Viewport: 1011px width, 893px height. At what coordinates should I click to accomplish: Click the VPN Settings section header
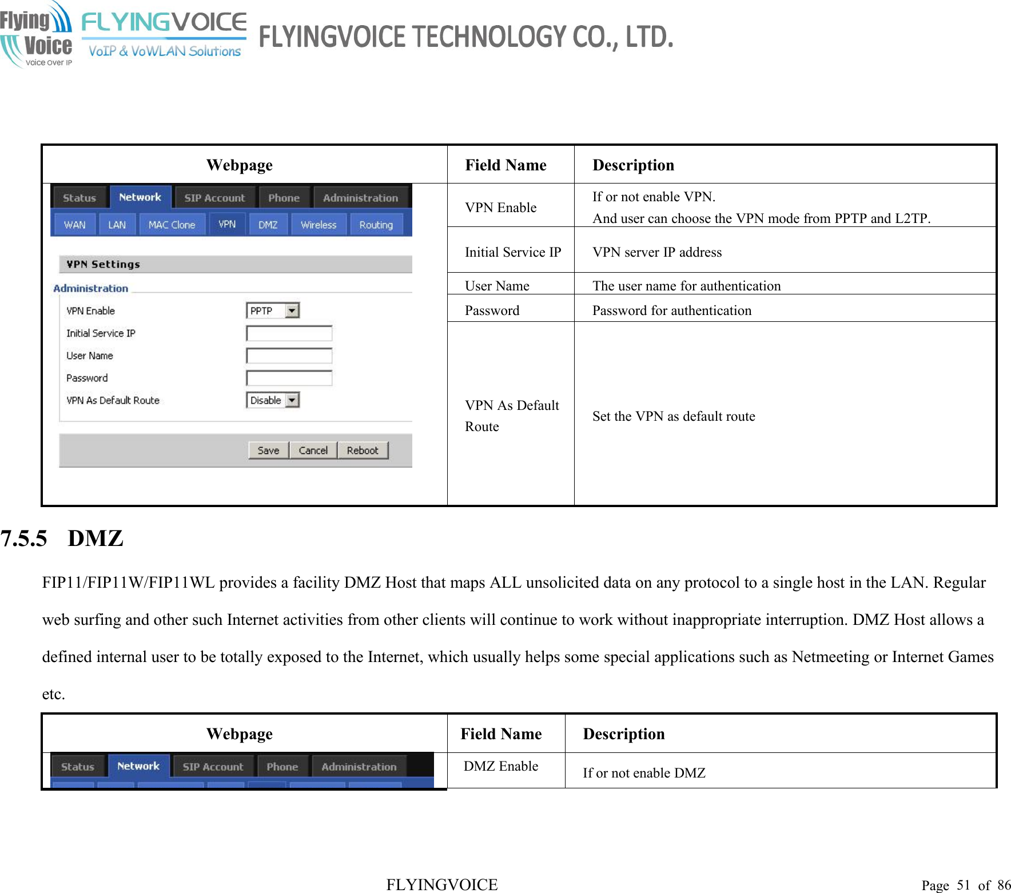tap(236, 264)
